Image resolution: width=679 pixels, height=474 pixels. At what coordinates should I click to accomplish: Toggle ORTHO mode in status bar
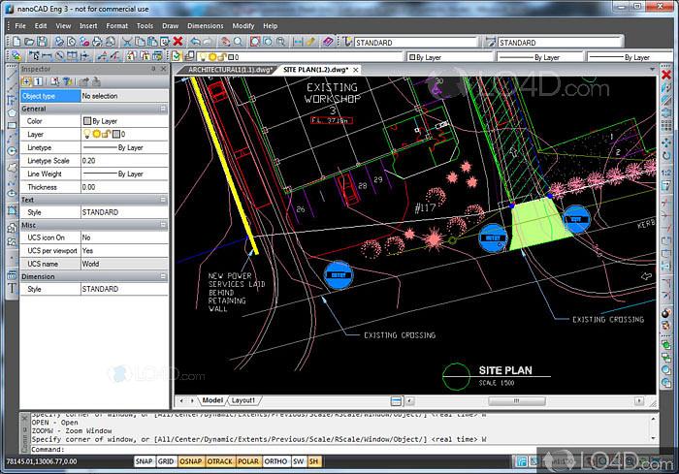[275, 461]
